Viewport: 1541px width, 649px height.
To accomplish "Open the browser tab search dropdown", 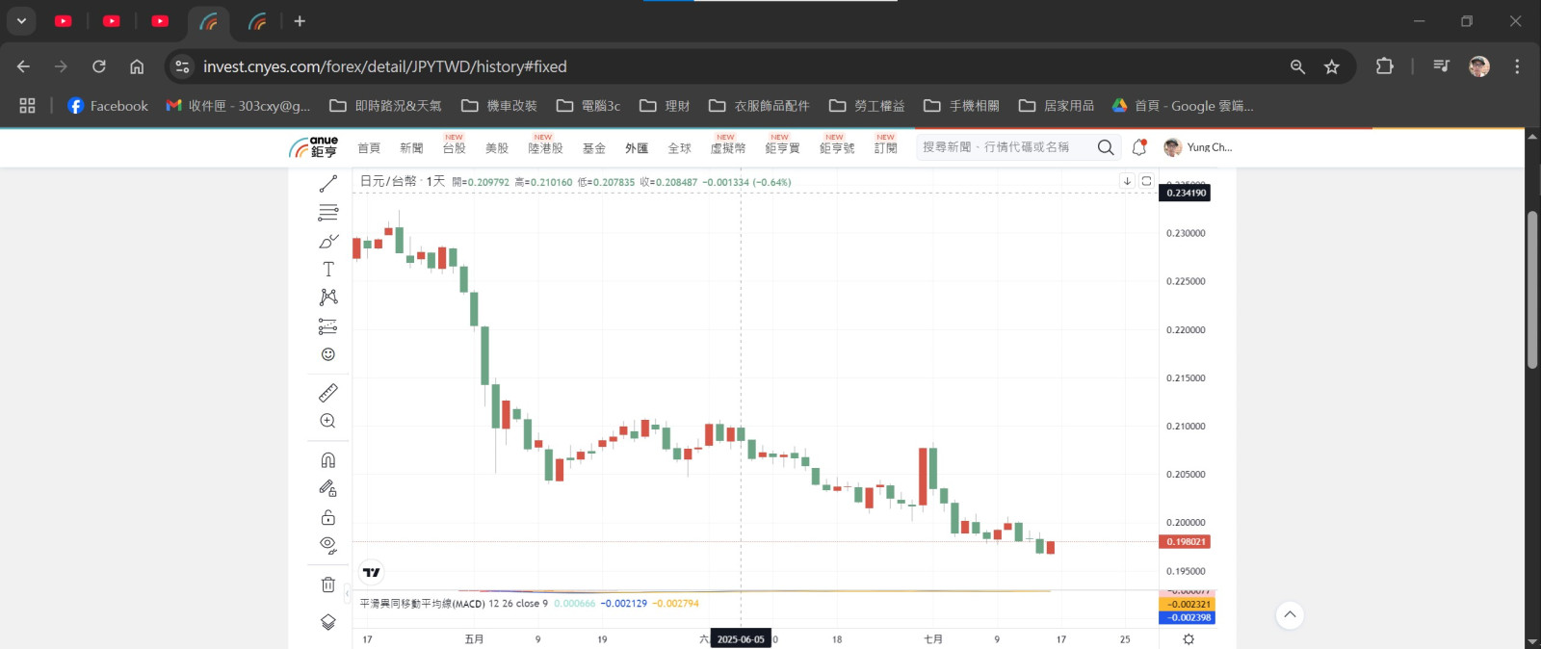I will click(x=21, y=21).
